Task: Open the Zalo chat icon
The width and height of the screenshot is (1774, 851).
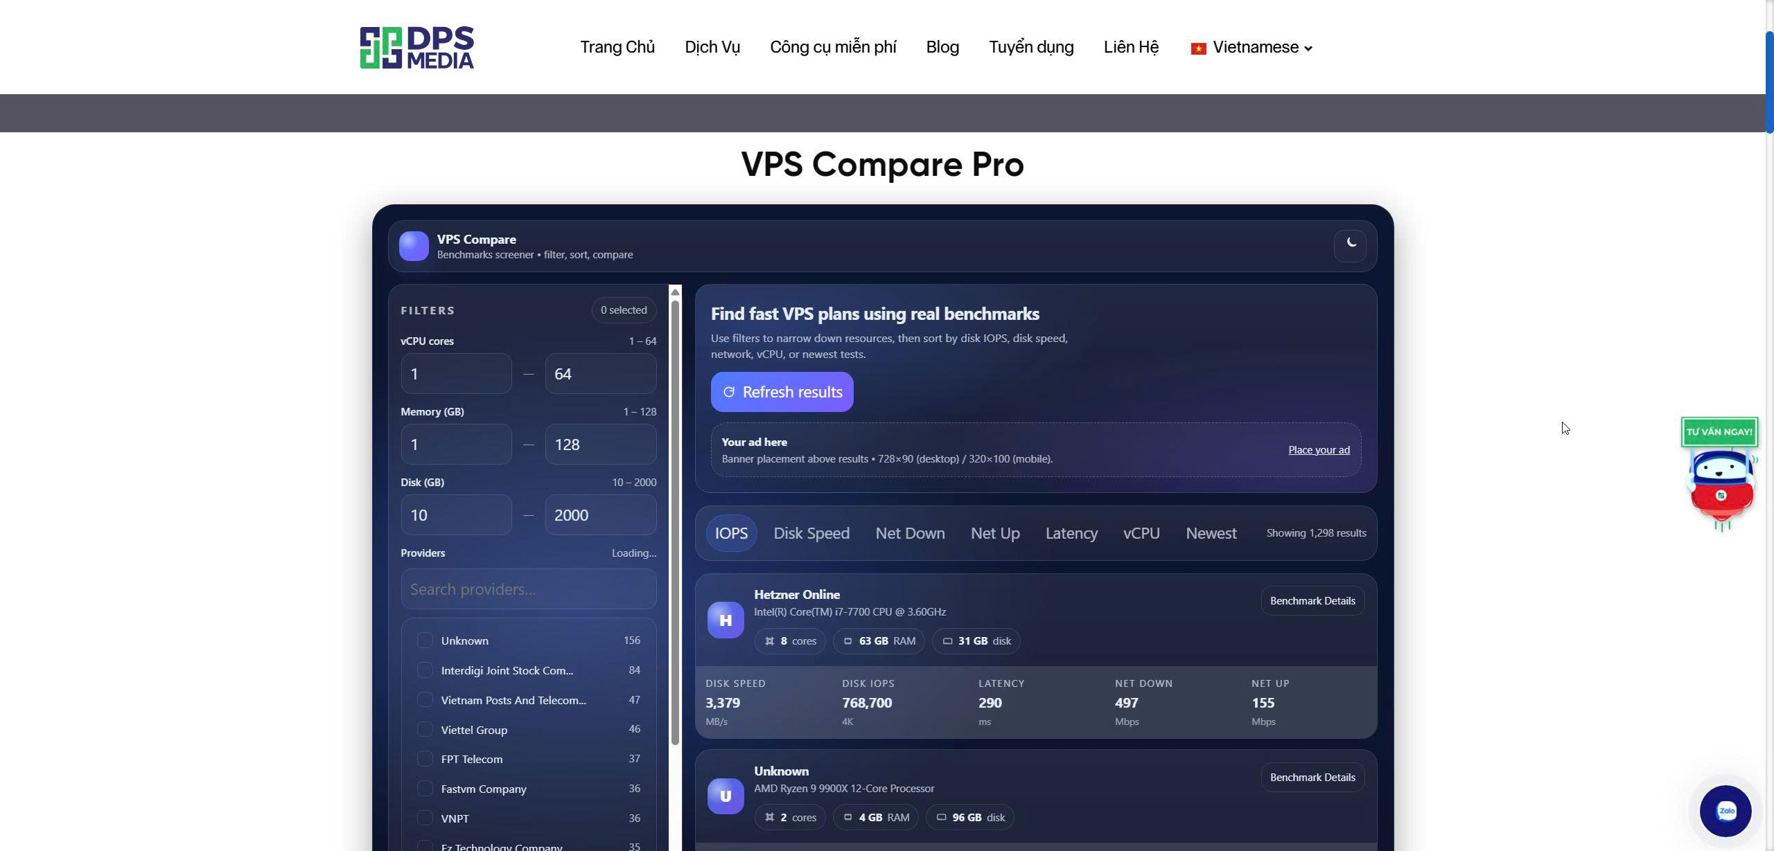Action: (1727, 811)
